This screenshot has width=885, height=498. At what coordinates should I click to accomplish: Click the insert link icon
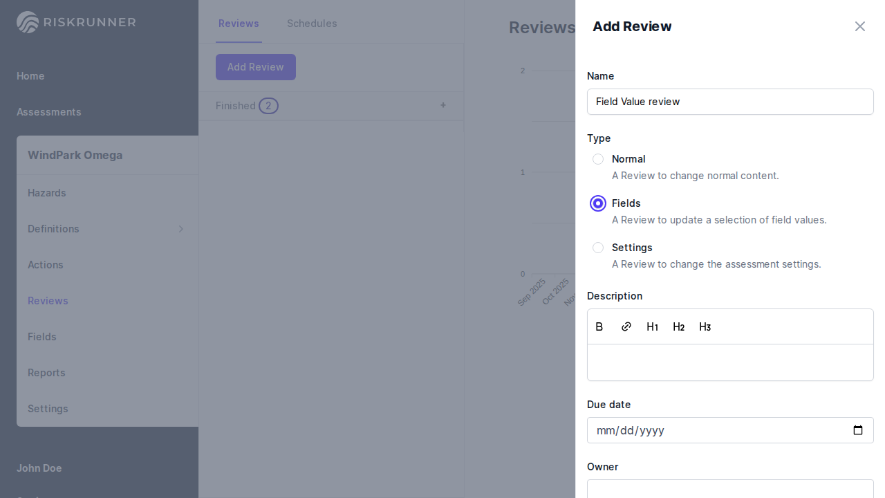point(626,326)
